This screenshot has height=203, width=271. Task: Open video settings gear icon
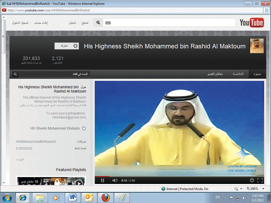252,181
